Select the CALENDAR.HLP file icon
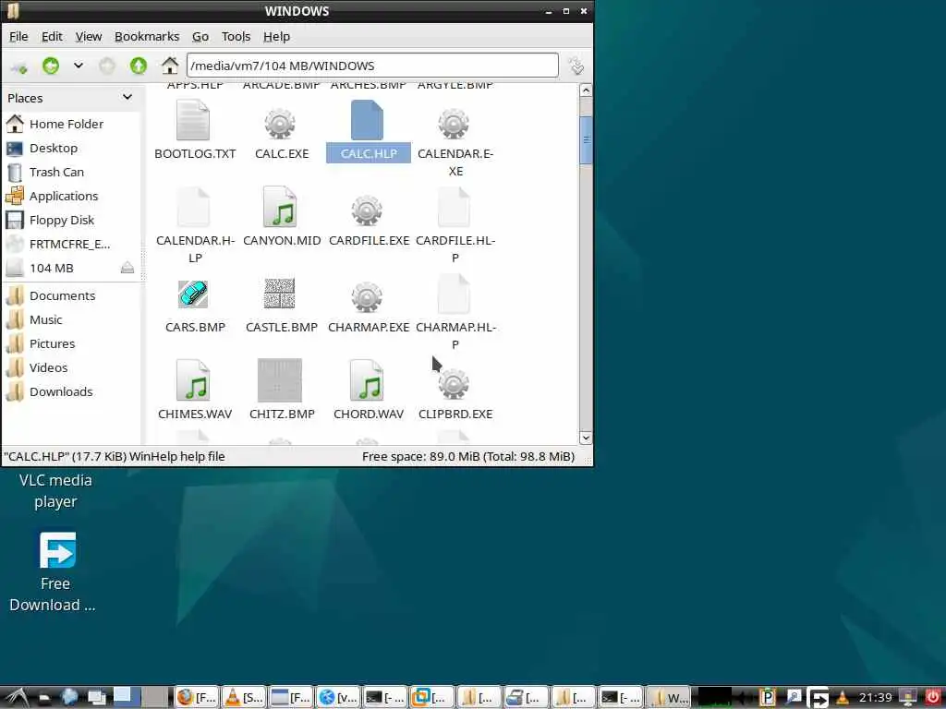 (193, 208)
